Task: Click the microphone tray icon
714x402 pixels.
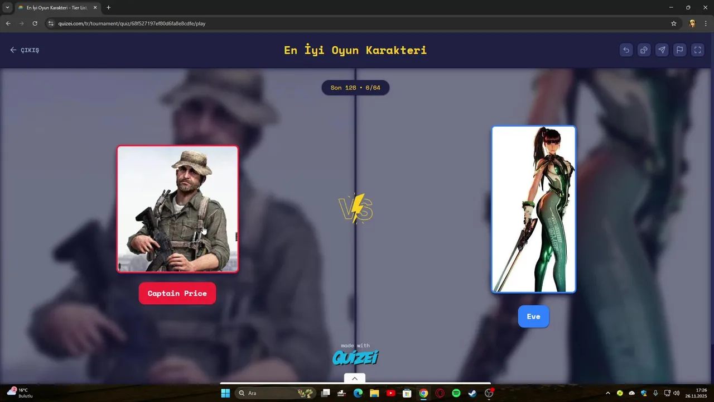Action: click(x=655, y=393)
